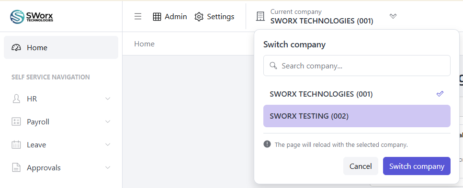Image resolution: width=463 pixels, height=188 pixels.
Task: Click the SELF SERVICE NAVIGATION label
Action: coord(50,77)
